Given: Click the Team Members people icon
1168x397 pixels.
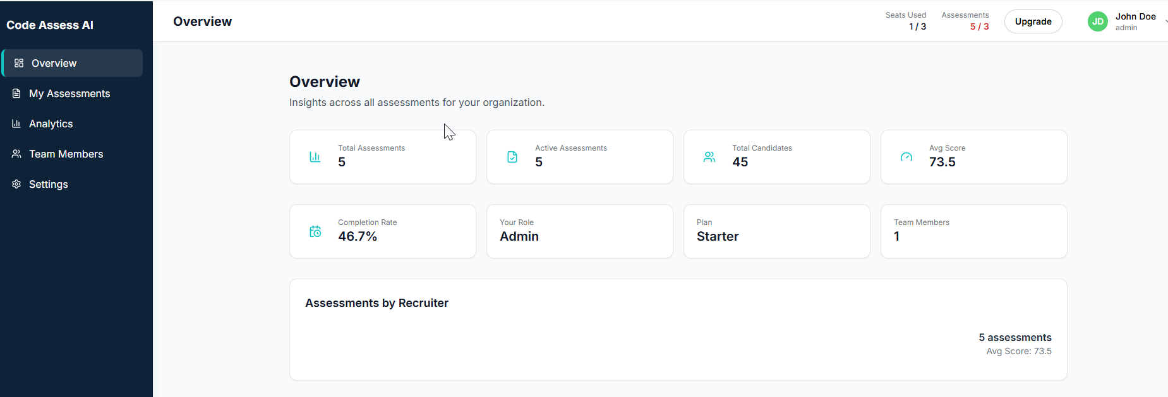Looking at the screenshot, I should [16, 154].
